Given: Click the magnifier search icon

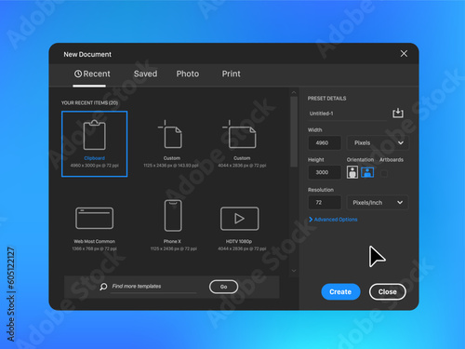Looking at the screenshot, I should click(103, 287).
